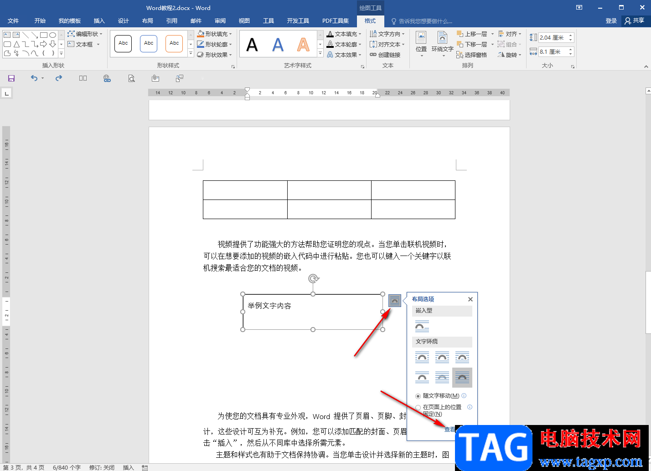Apply the black WordArt A style
The height and width of the screenshot is (471, 651).
coord(252,45)
